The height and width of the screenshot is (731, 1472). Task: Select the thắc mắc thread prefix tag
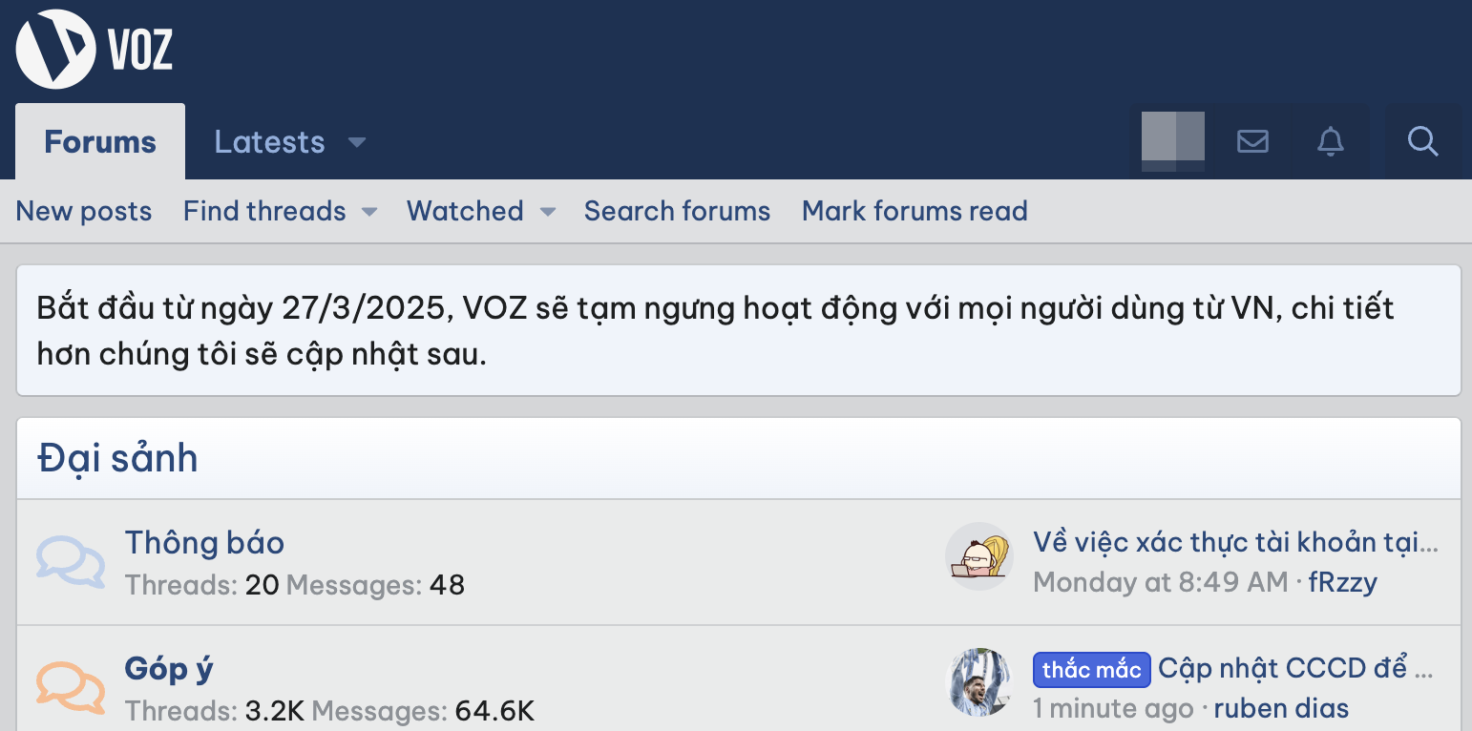pos(1091,670)
